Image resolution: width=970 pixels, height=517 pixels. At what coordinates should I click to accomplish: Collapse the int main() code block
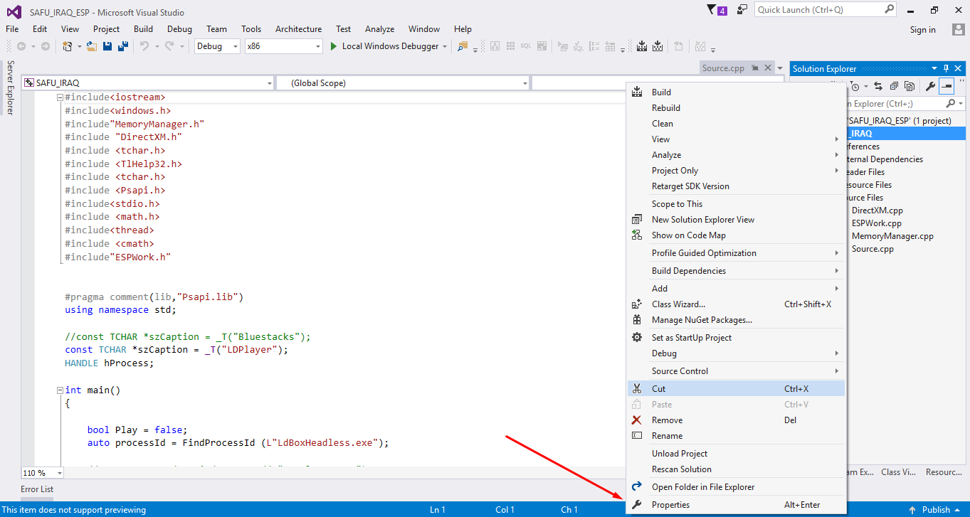pyautogui.click(x=60, y=390)
